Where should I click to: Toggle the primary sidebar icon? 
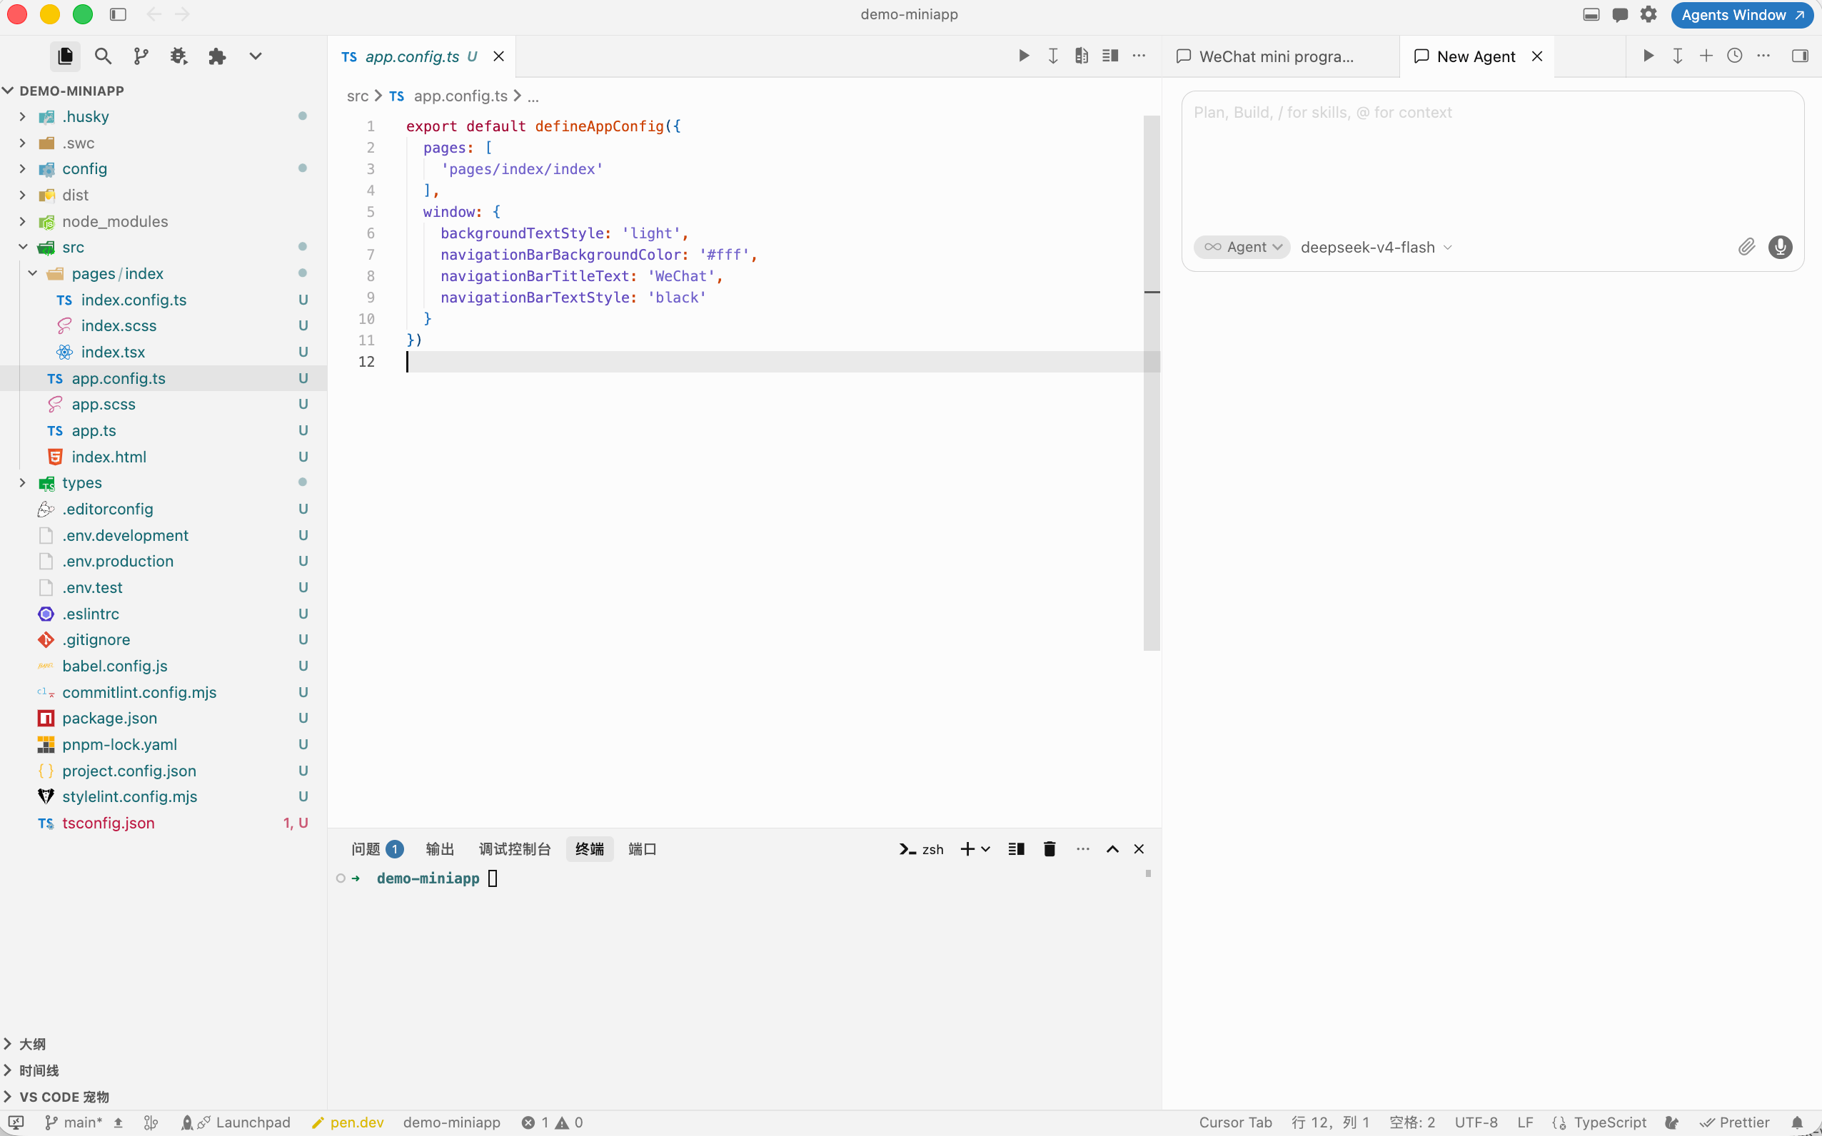(x=118, y=14)
